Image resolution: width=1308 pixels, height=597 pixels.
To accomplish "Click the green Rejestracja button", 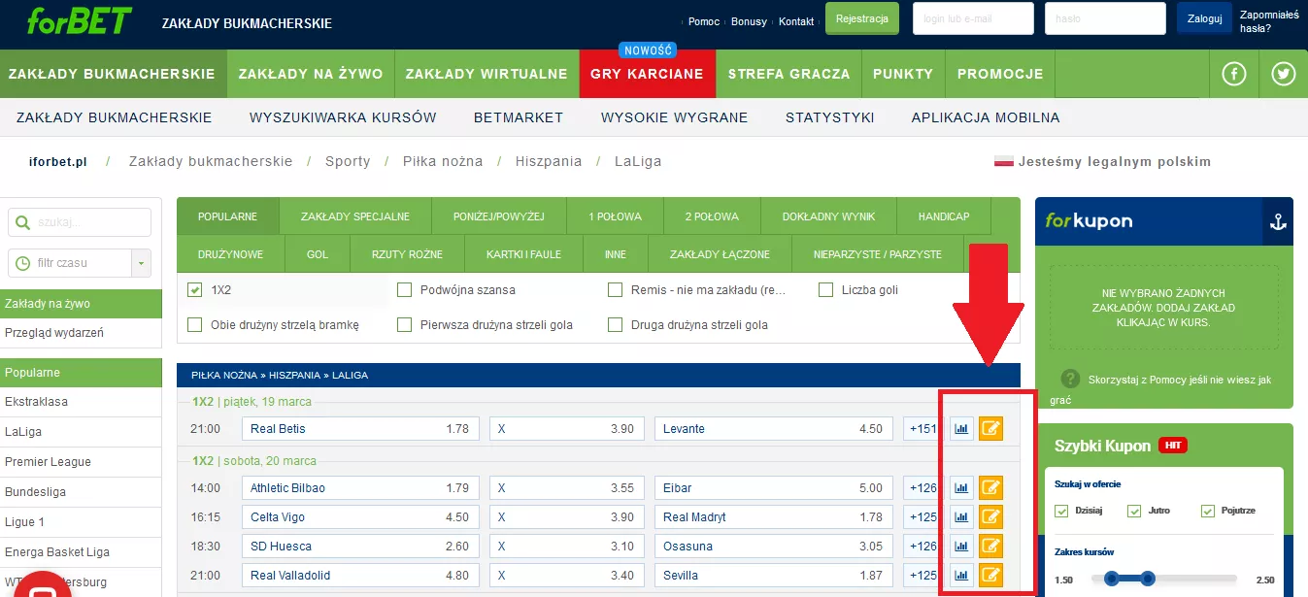I will tap(862, 19).
